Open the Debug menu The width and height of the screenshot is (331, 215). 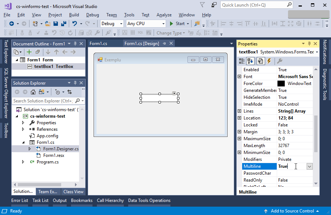click(x=92, y=15)
